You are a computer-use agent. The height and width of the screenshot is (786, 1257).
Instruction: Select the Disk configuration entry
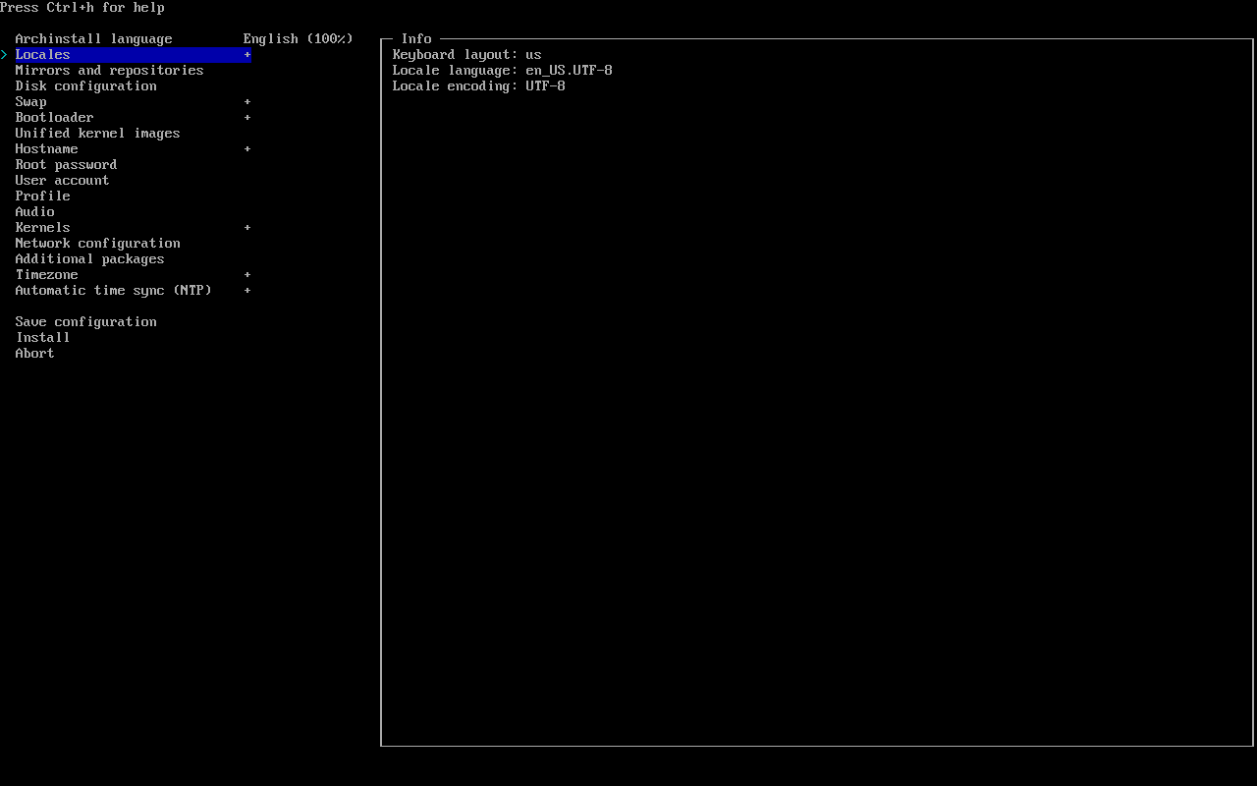pos(85,86)
